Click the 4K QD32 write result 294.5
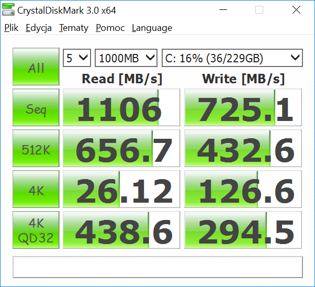Image resolution: width=315 pixels, height=287 pixels. pyautogui.click(x=243, y=230)
